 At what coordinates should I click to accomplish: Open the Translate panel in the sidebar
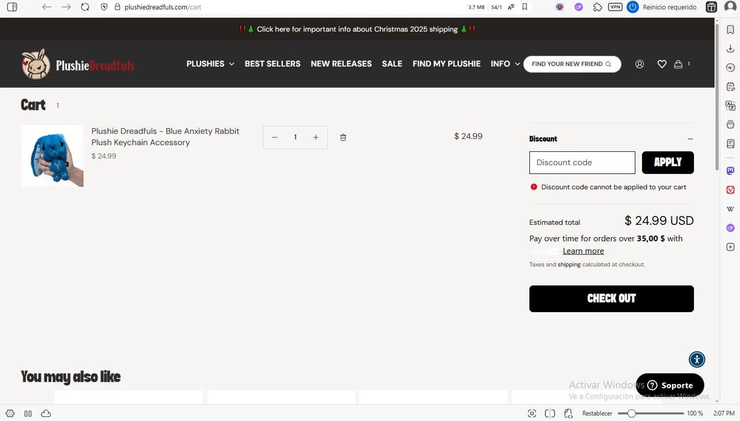point(731,105)
